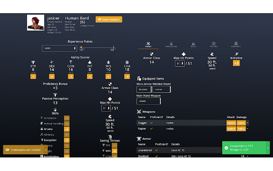Edit current hit points field in the left column
Image resolution: width=273 pixels, height=171 pixels.
coord(106,108)
